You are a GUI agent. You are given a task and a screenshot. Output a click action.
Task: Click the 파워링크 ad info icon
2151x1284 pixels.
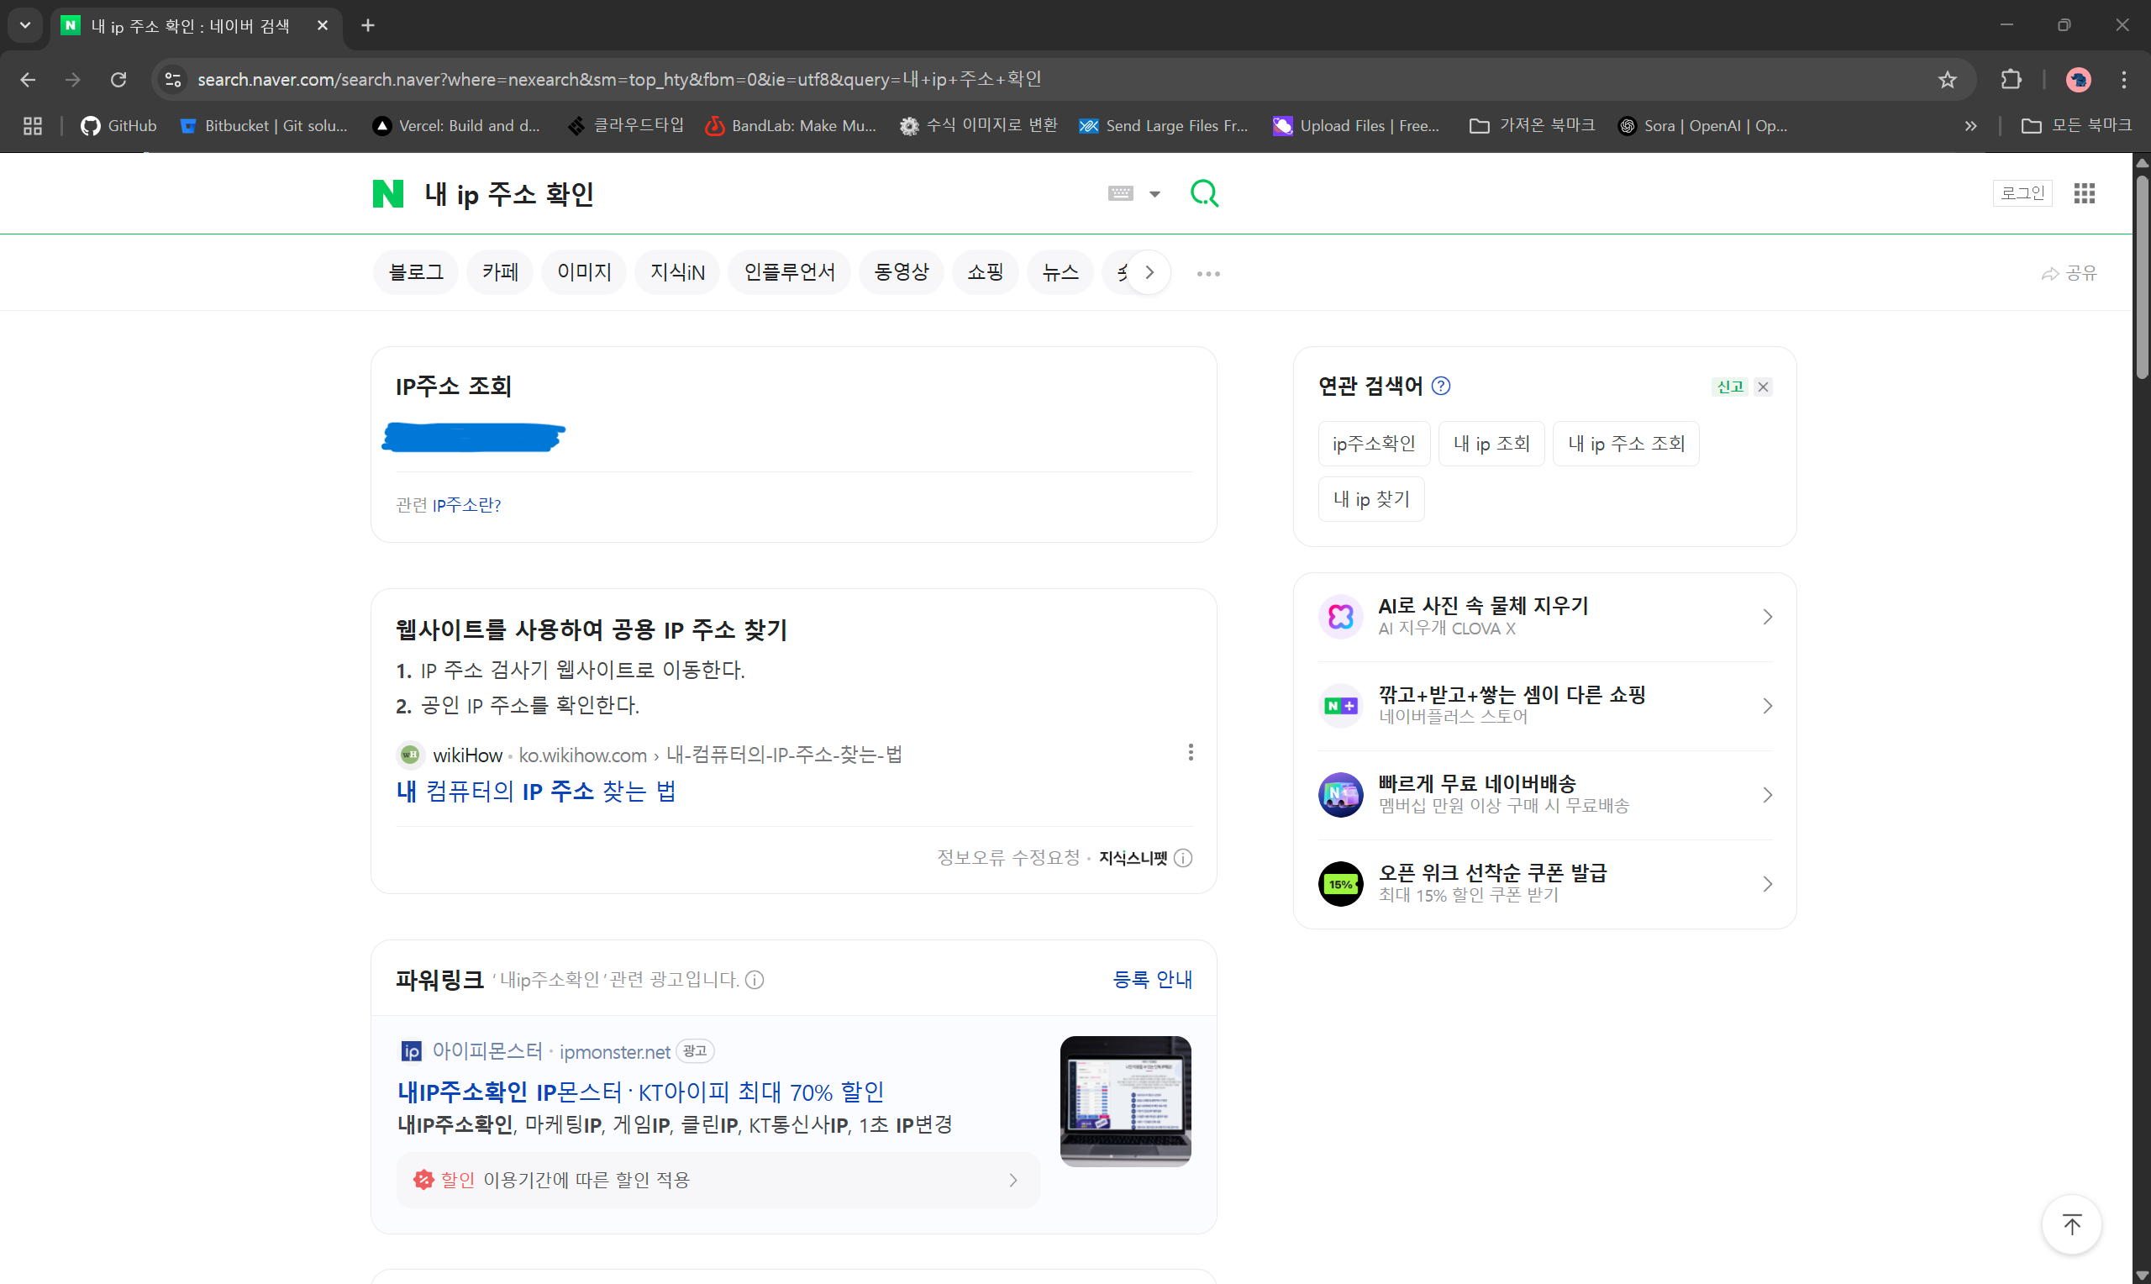(755, 980)
